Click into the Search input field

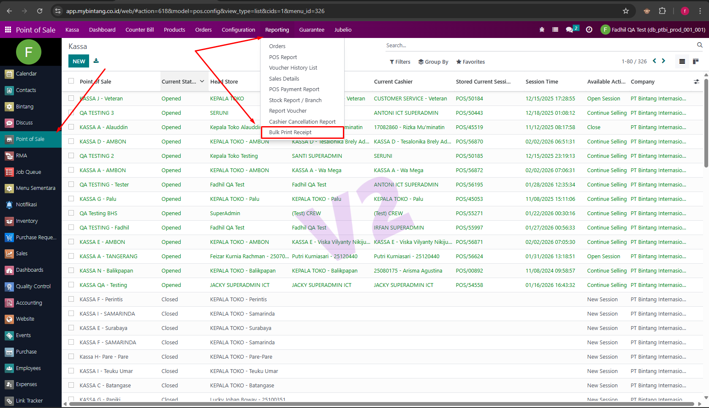536,45
